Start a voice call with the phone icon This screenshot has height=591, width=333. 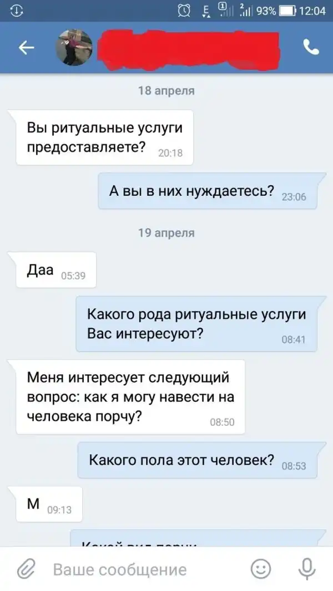coord(311,48)
